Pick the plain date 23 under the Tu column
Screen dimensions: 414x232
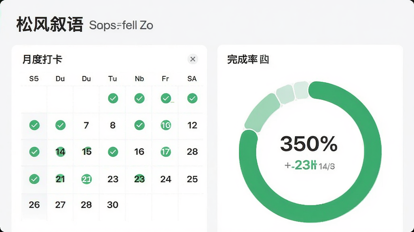click(113, 179)
